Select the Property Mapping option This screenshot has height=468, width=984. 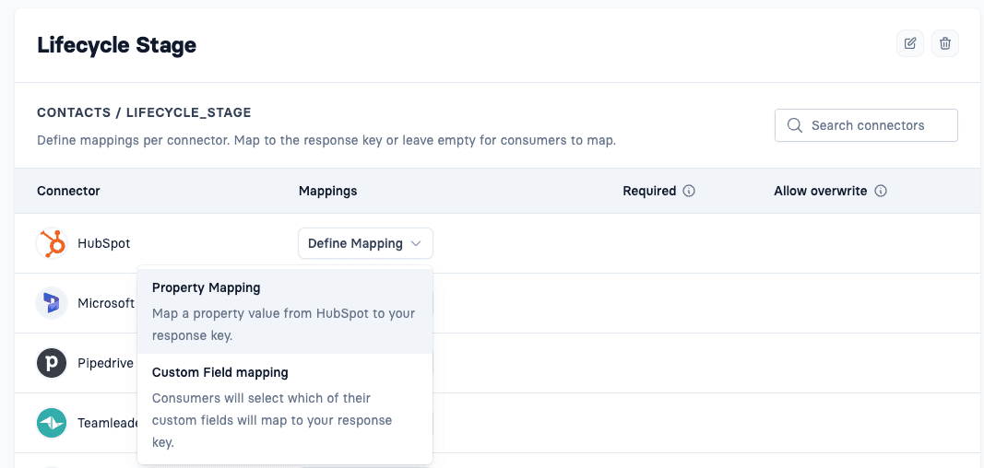coord(285,311)
